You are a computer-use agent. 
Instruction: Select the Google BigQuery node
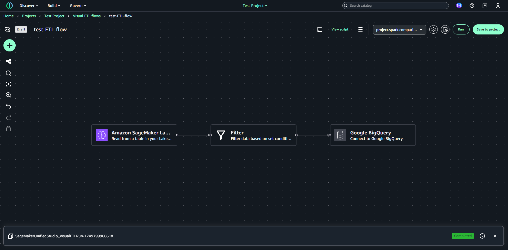[373, 135]
